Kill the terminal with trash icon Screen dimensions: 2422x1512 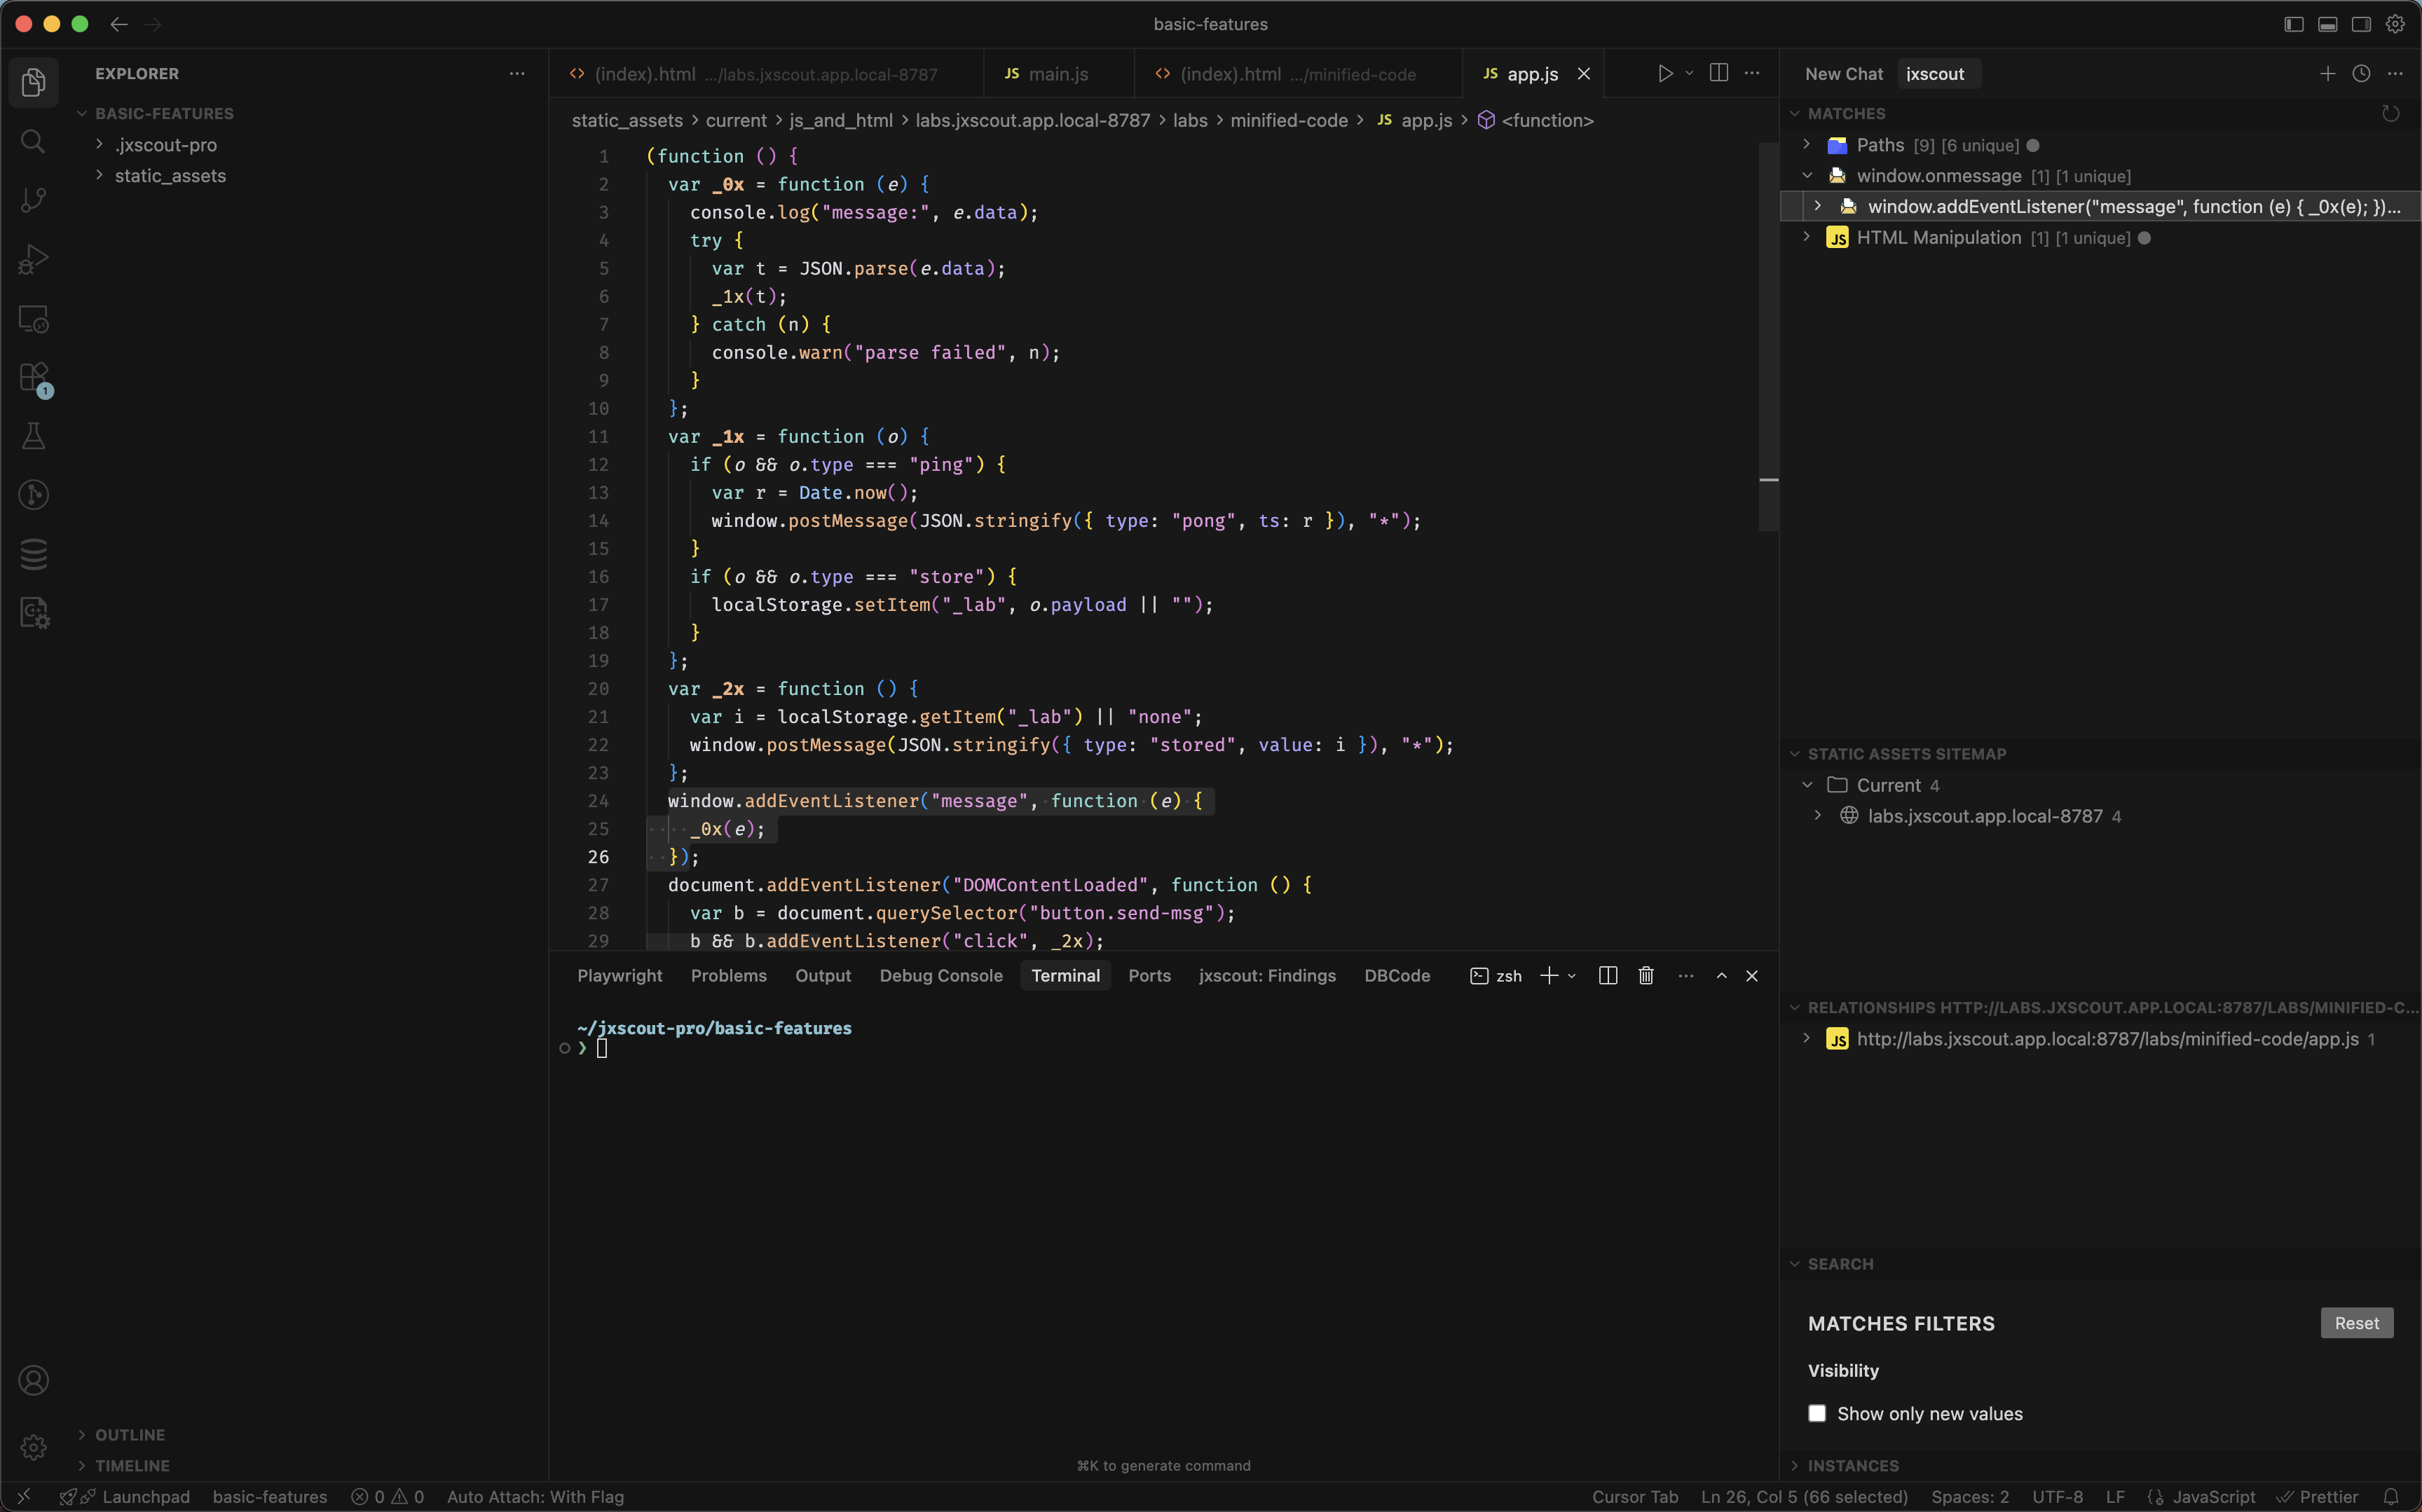click(1646, 975)
